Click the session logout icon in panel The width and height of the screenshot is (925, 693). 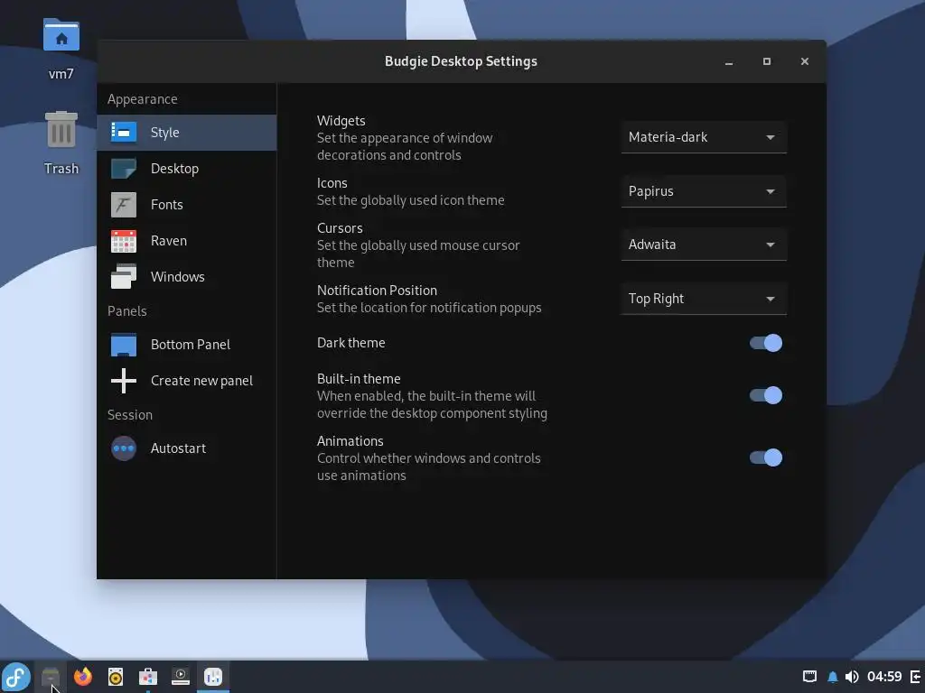916,677
